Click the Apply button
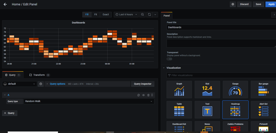Screen dimensions: 276x133 click(x=271, y=5)
